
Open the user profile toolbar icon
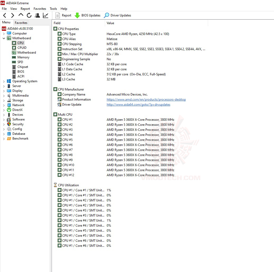point(37,15)
